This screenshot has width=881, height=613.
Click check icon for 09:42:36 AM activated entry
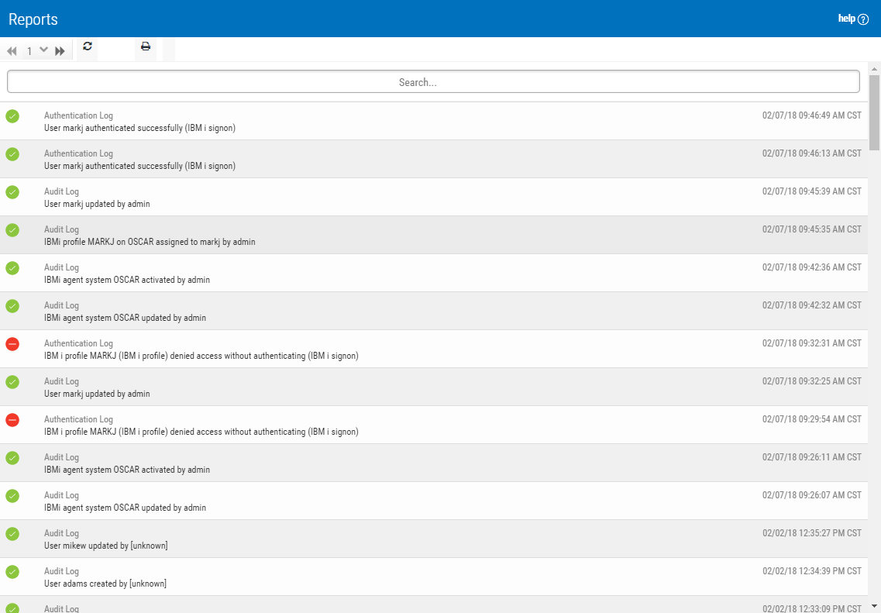click(x=12, y=268)
